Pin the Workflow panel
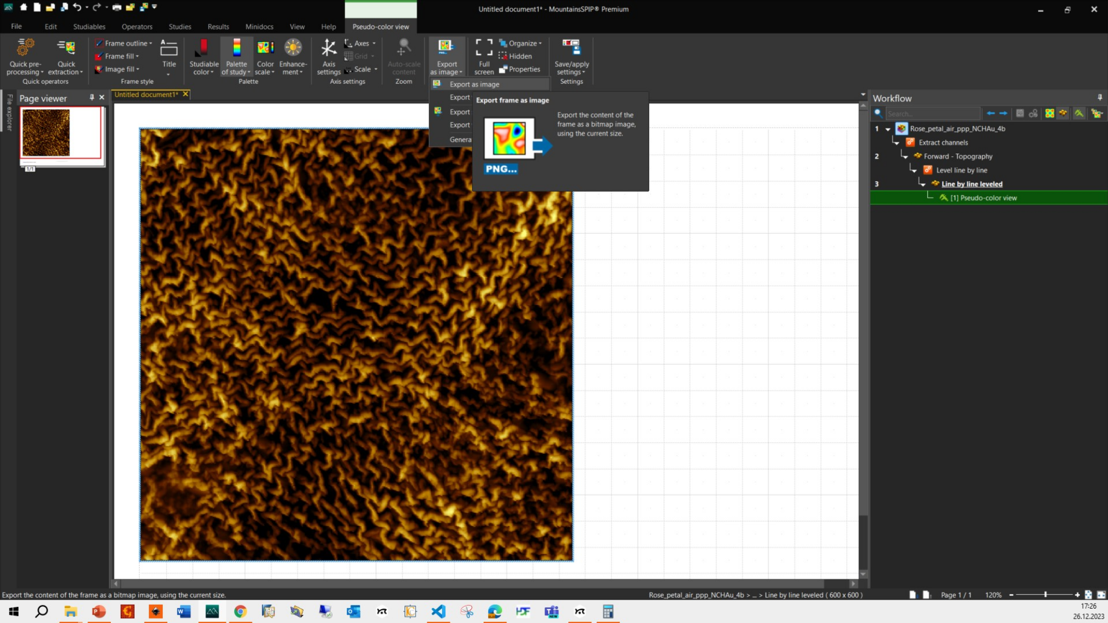Screen dimensions: 1108x623 [x=1100, y=97]
